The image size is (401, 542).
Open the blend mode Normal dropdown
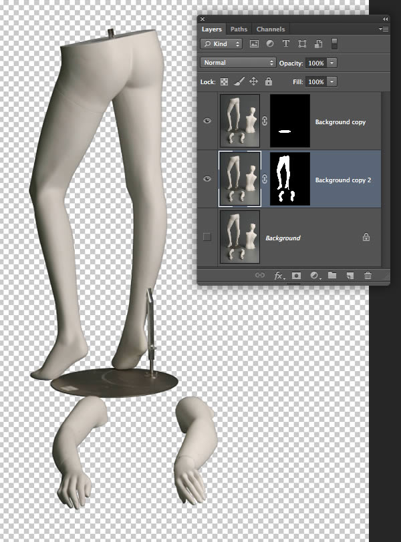[x=238, y=63]
